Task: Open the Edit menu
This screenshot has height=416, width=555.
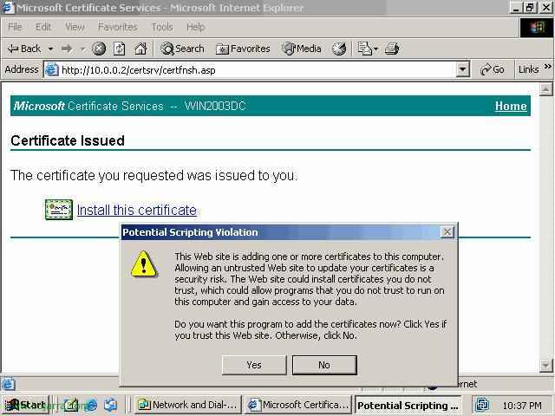Action: point(43,27)
